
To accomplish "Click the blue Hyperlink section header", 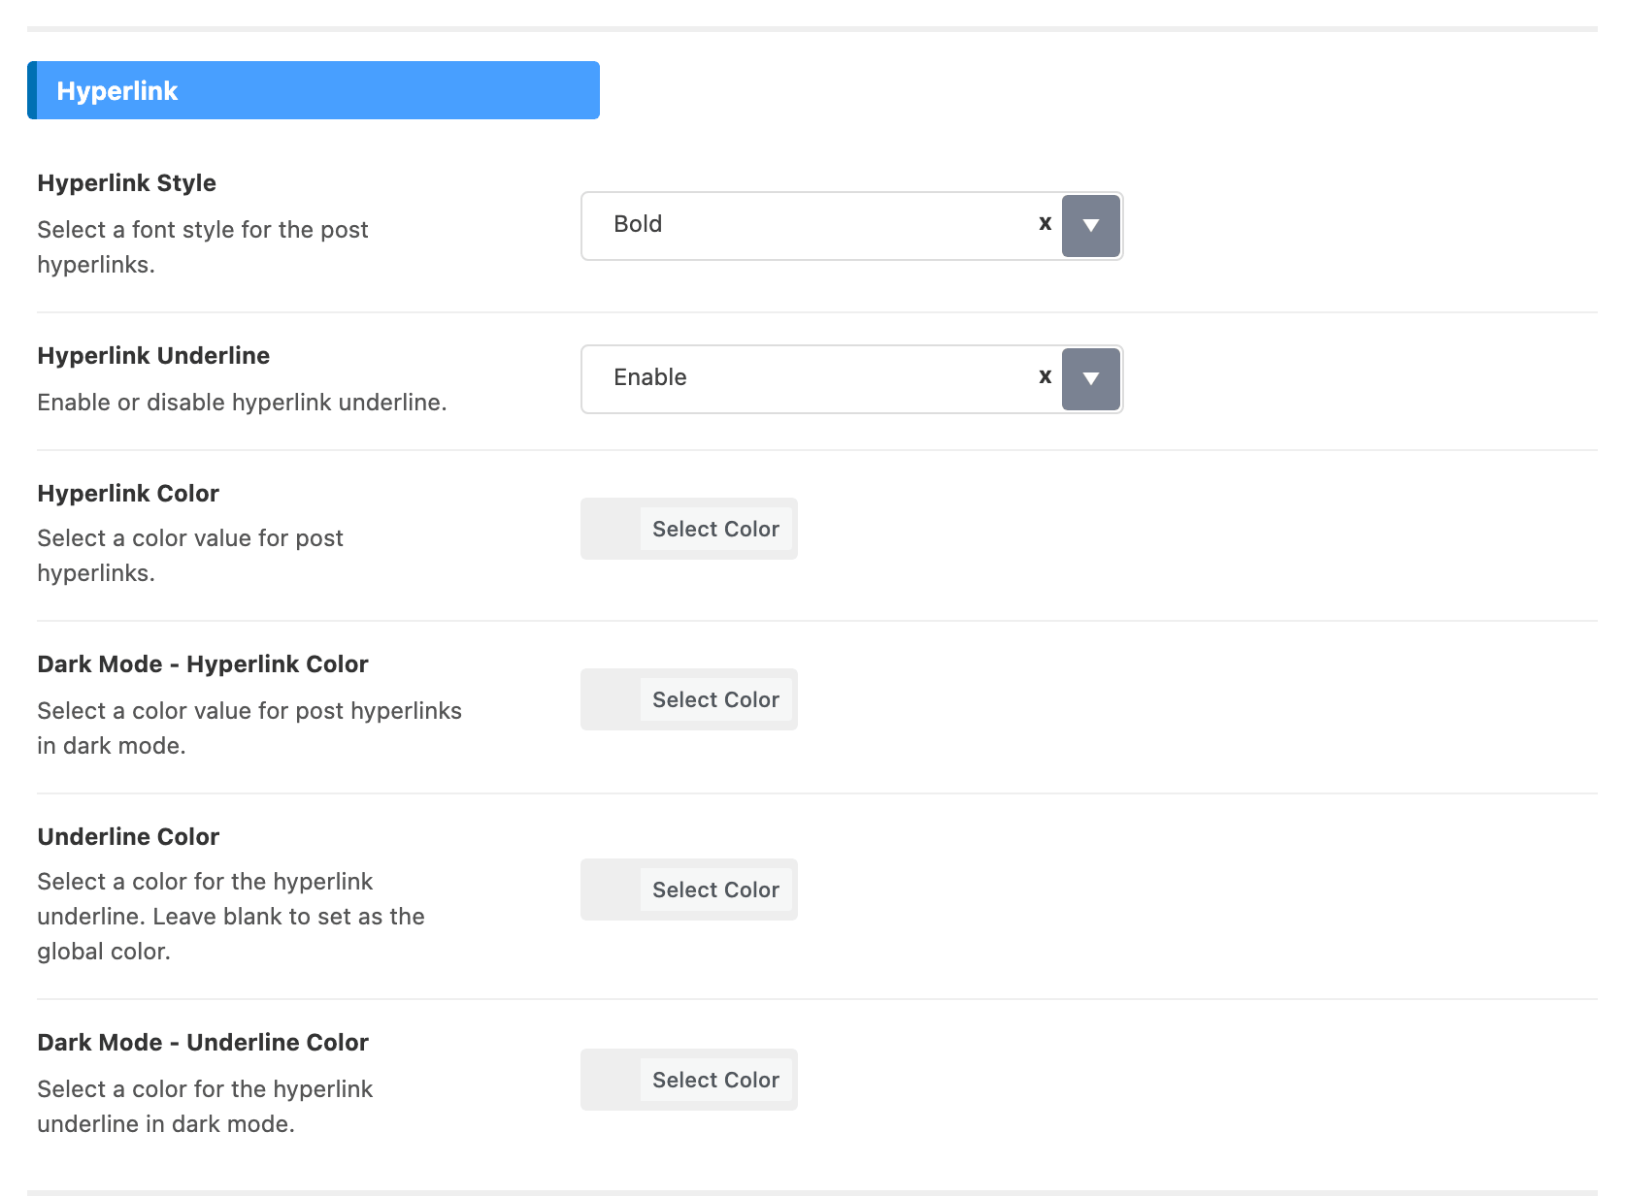I will [314, 90].
